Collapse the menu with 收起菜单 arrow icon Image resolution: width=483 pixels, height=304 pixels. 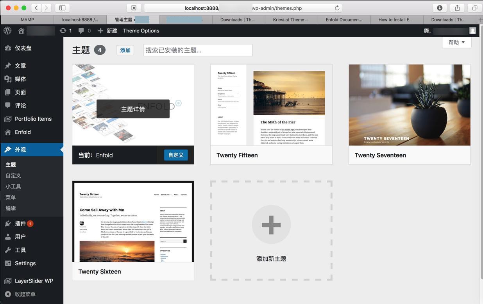click(8, 294)
